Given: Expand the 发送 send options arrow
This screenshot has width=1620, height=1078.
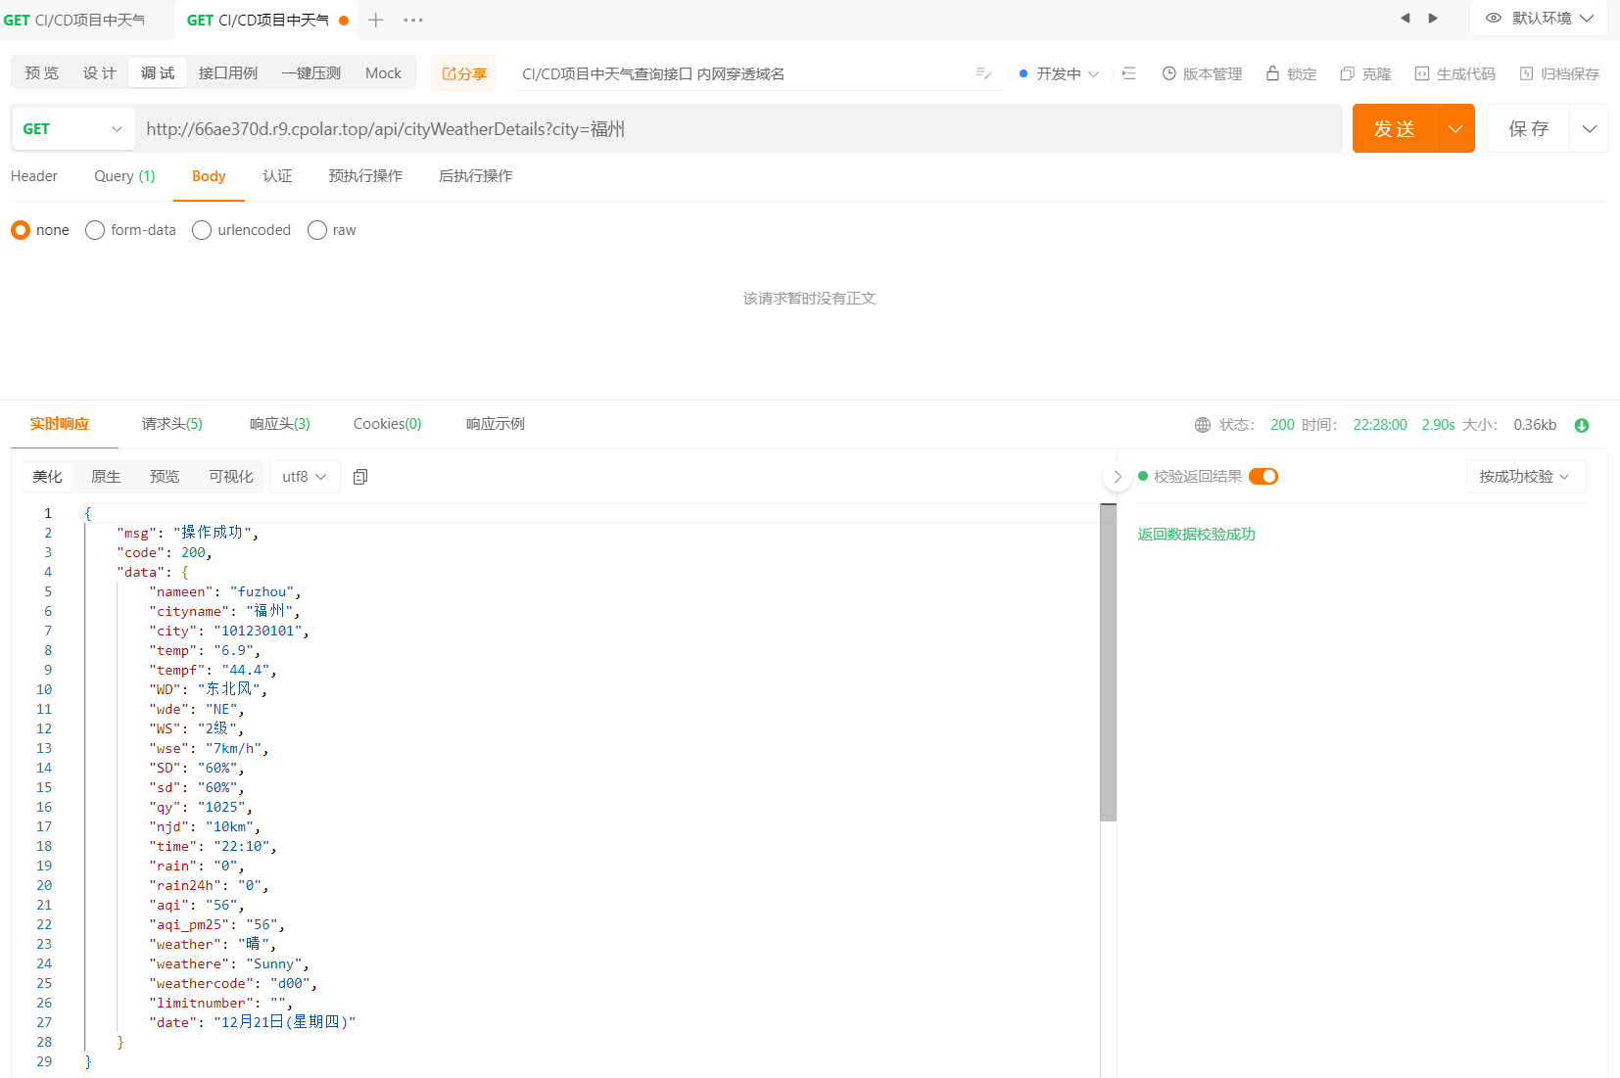Looking at the screenshot, I should pyautogui.click(x=1455, y=128).
